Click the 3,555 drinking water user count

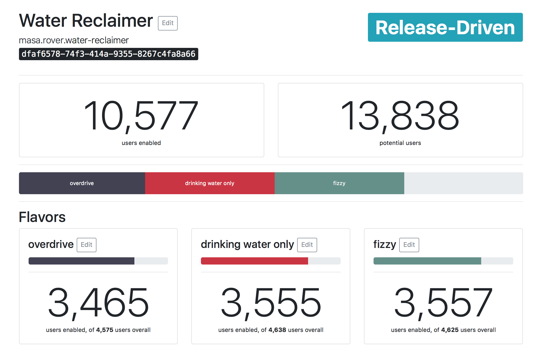pos(271,303)
